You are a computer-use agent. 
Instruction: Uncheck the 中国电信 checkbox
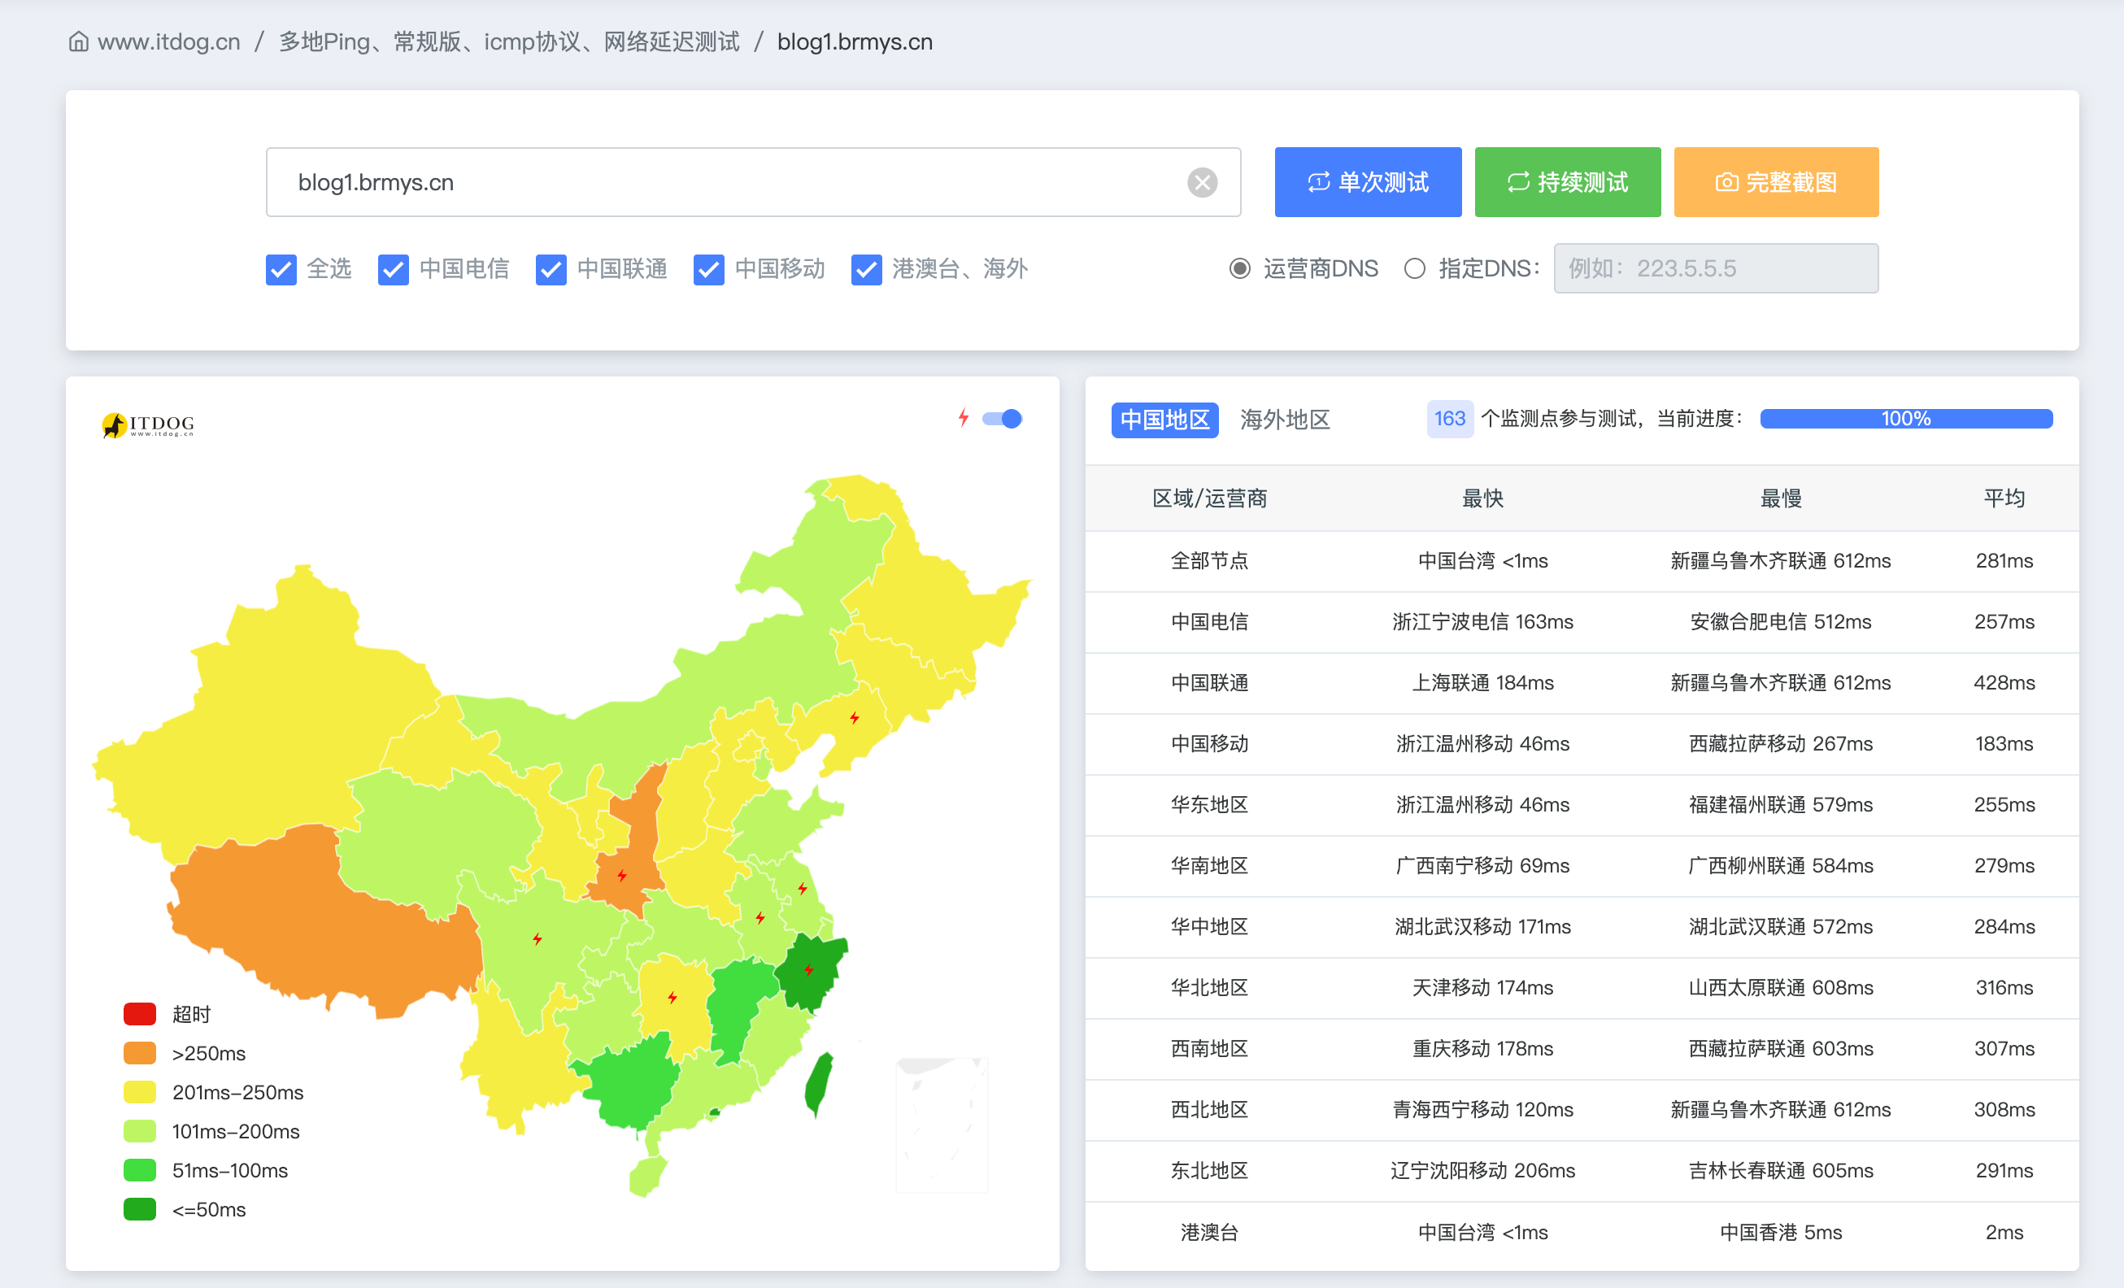tap(393, 269)
